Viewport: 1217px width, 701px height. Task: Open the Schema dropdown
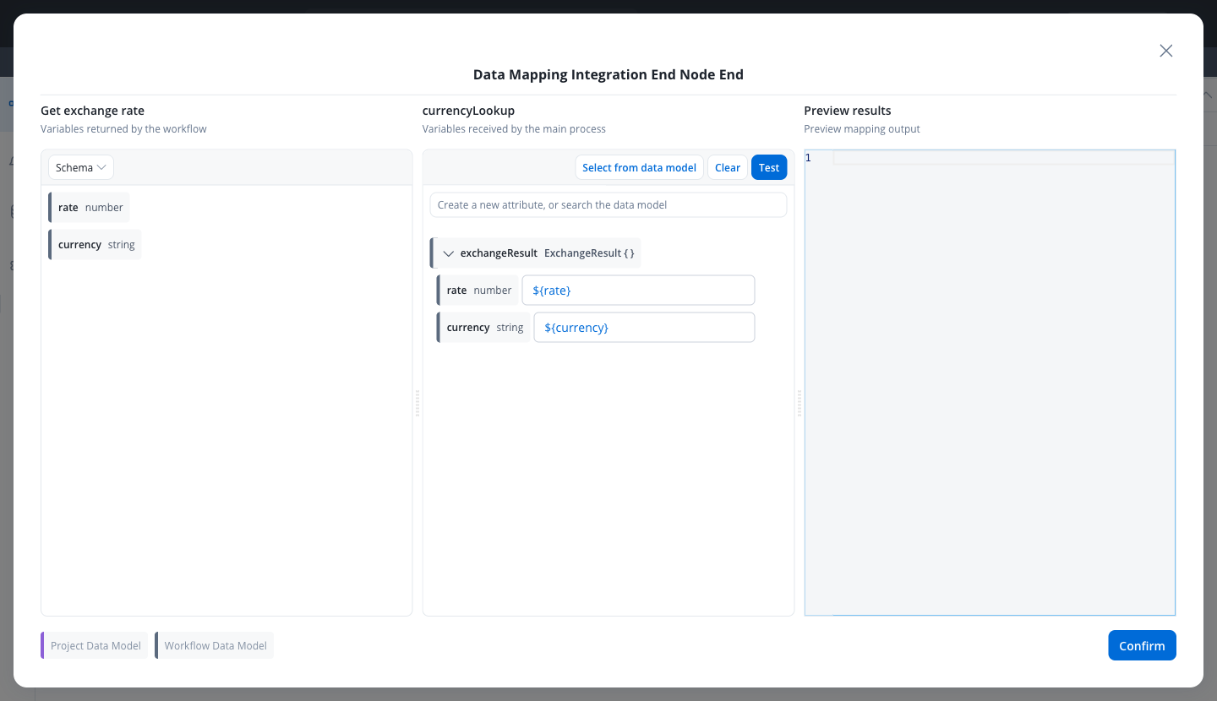[81, 167]
